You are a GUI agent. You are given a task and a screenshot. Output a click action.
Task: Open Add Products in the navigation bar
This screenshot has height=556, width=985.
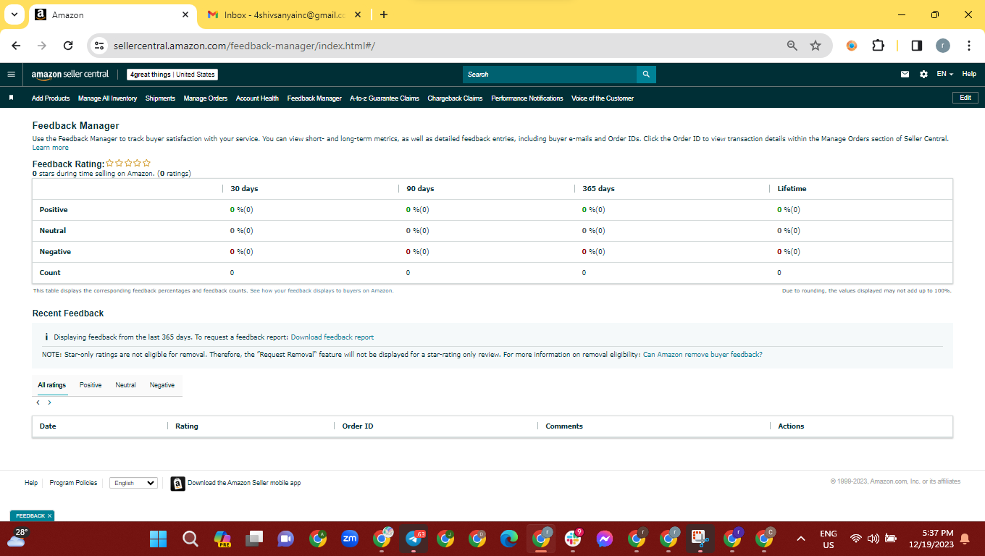[x=51, y=98]
